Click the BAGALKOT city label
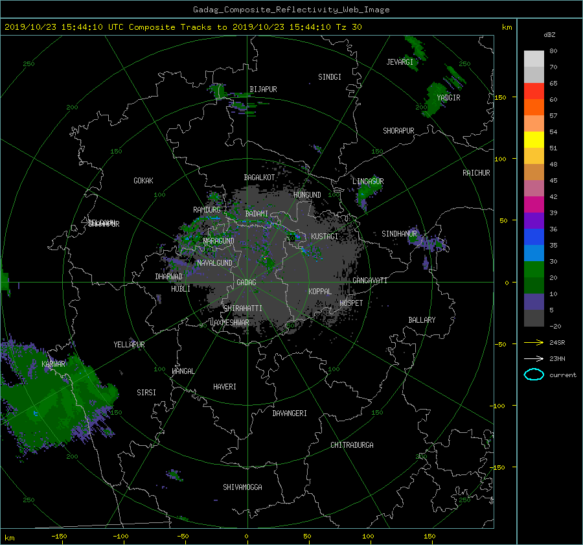This screenshot has height=545, width=583. [x=259, y=178]
